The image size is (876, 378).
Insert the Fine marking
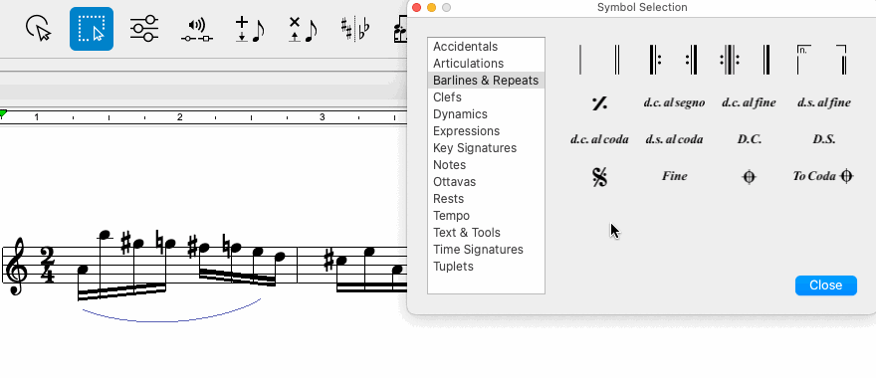[x=674, y=176]
